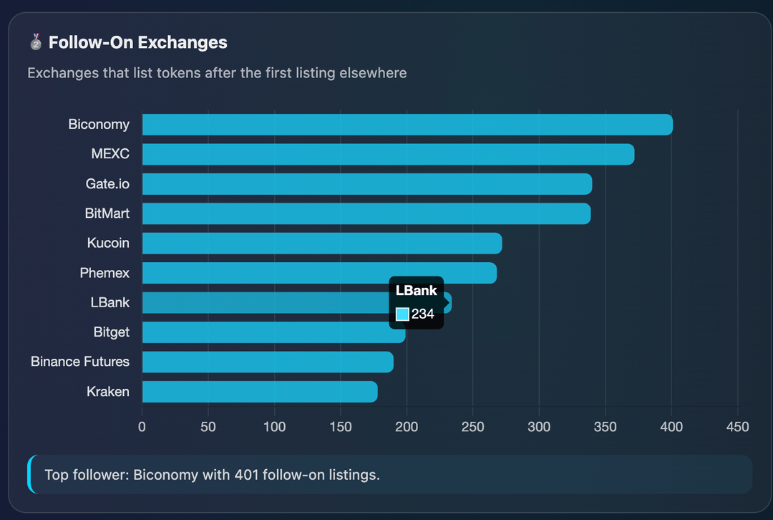773x520 pixels.
Task: Click the 450 tick on the x-axis
Action: [x=737, y=427]
